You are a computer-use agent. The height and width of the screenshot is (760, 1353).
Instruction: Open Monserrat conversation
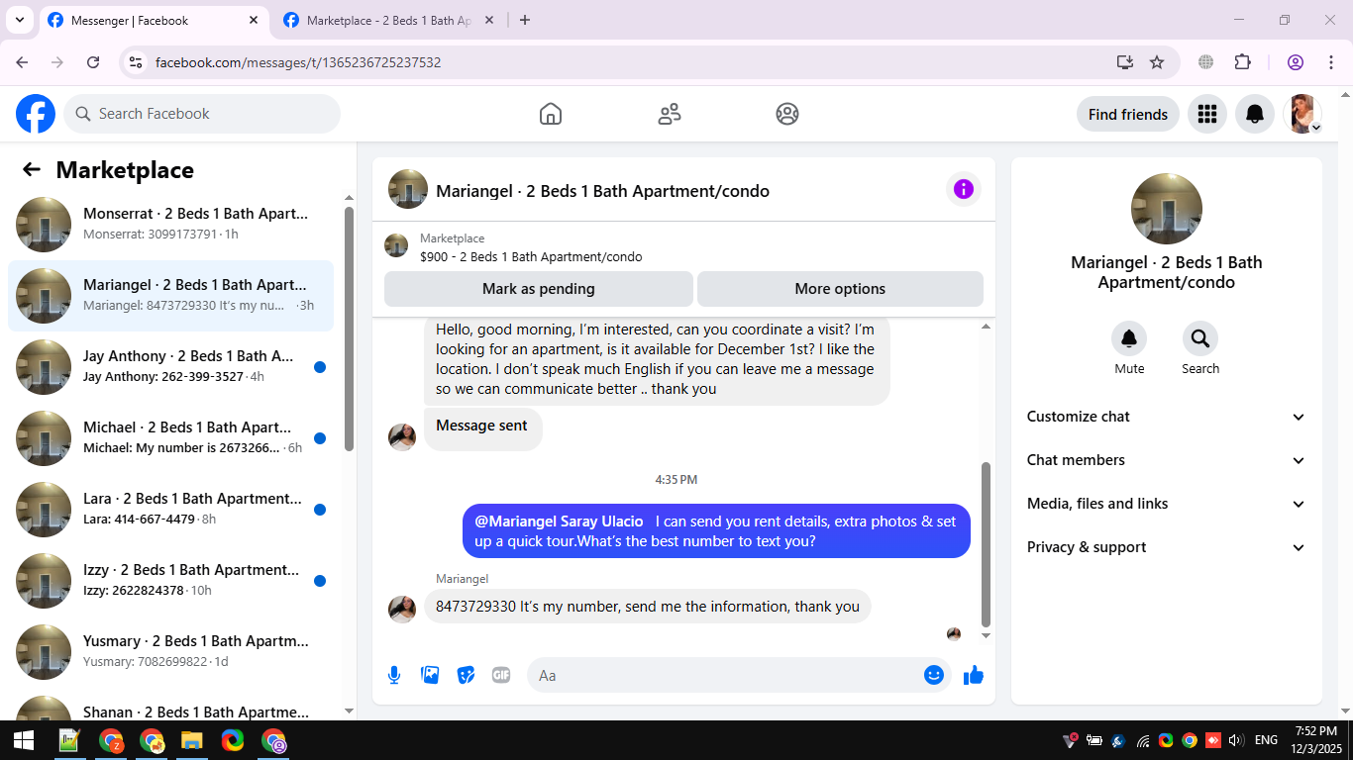(170, 225)
